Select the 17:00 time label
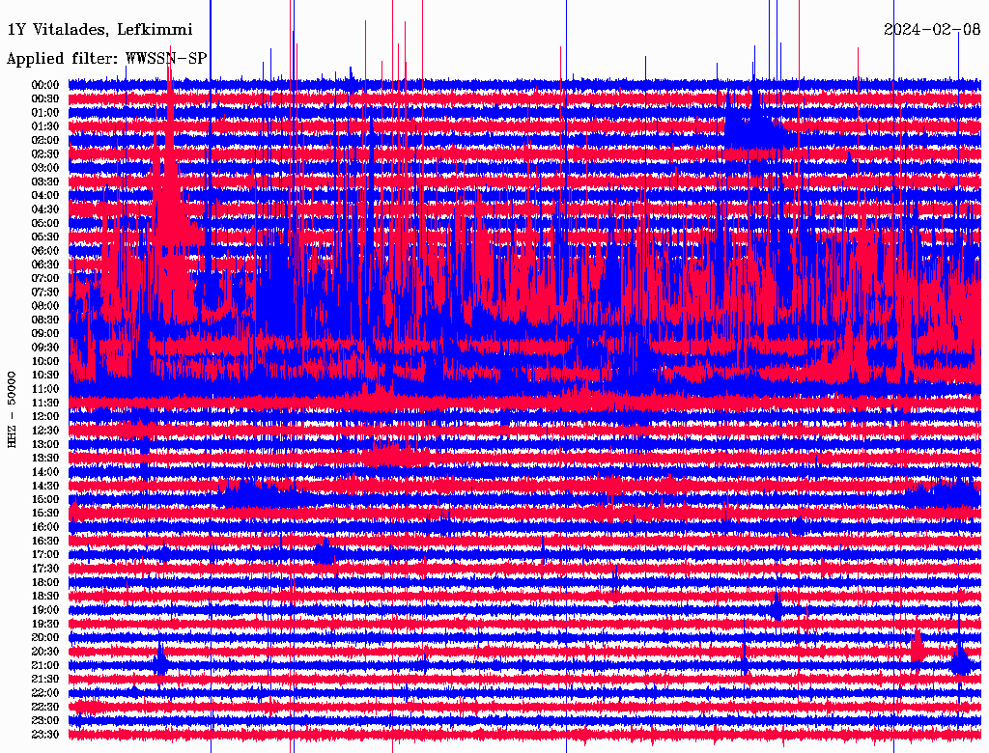The image size is (989, 753). 45,555
